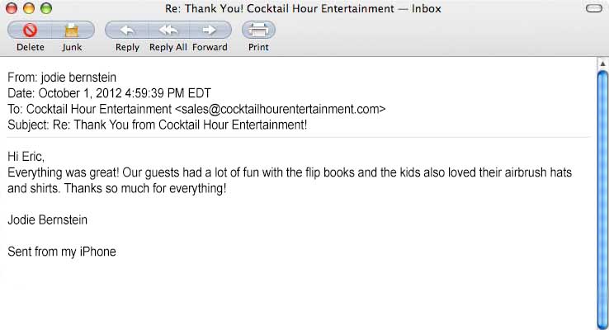609x330 pixels.
Task: Click the "Hi Eric," greeting
Action: pyautogui.click(x=26, y=157)
